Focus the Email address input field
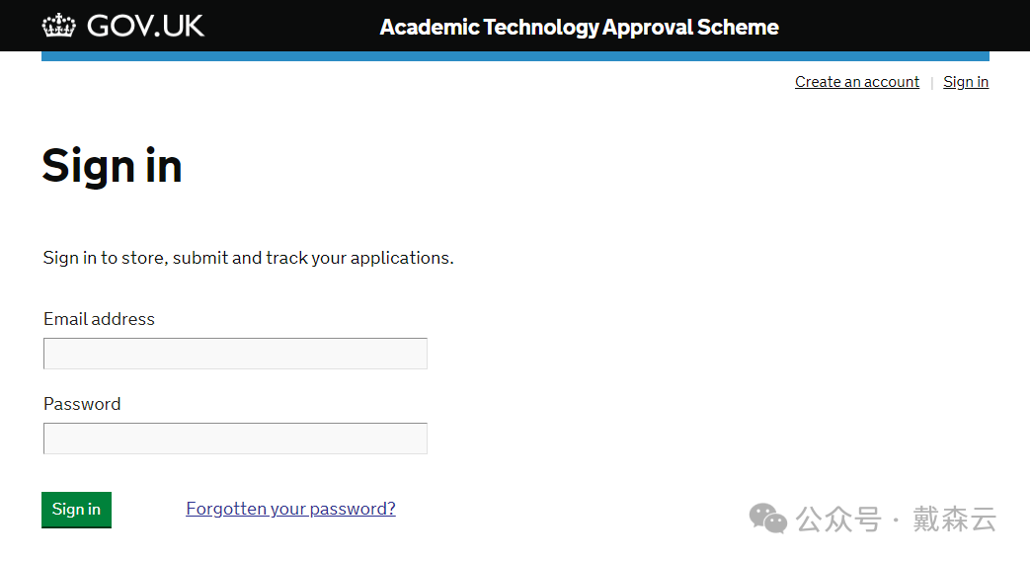1030x561 pixels. (235, 354)
